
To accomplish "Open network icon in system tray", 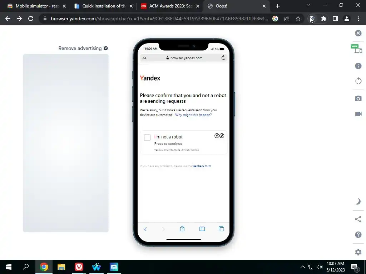I will [311, 267].
